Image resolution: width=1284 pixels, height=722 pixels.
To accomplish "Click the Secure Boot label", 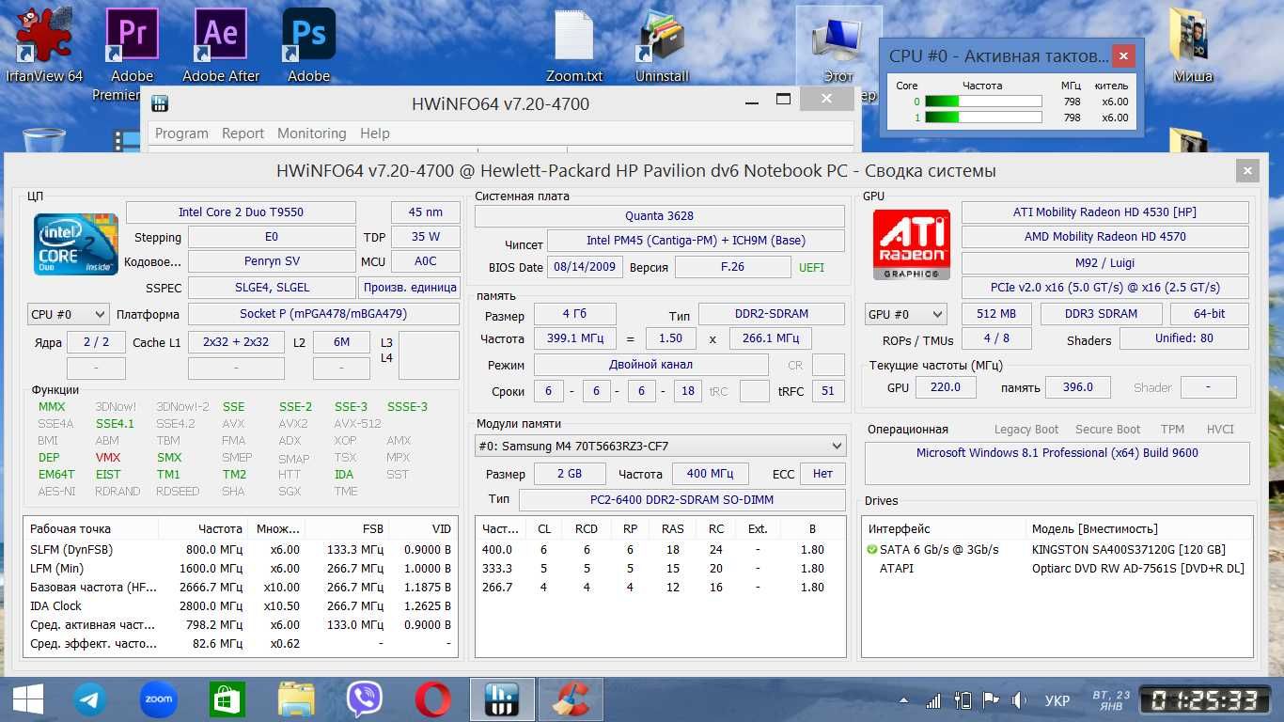I will click(x=1107, y=429).
